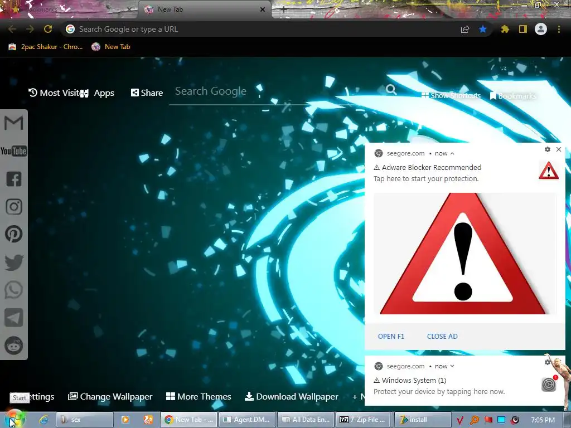Click the large warning triangle image

pos(464,254)
